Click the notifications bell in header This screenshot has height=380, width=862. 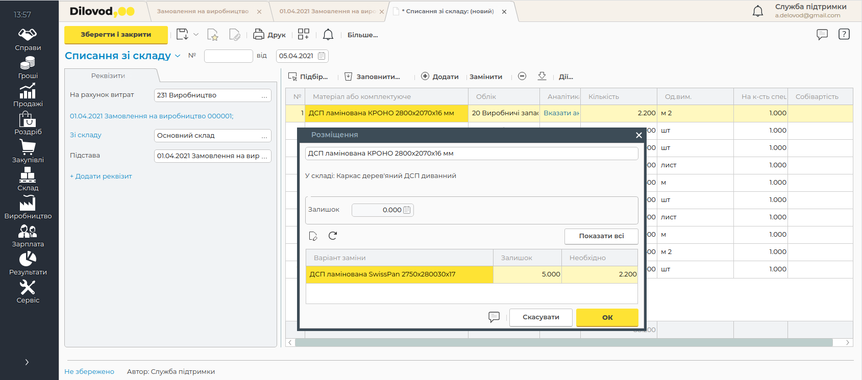758,11
